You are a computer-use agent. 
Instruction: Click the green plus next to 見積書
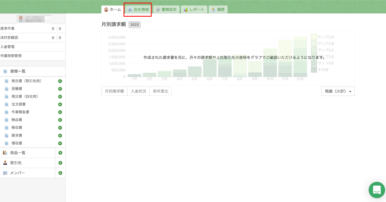(x=60, y=89)
